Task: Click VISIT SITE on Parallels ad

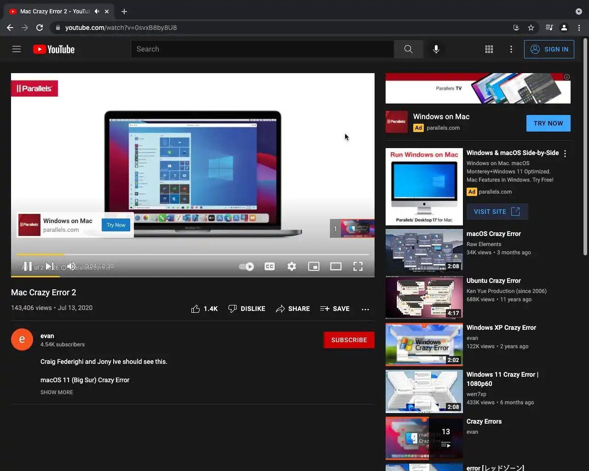Action: tap(497, 212)
